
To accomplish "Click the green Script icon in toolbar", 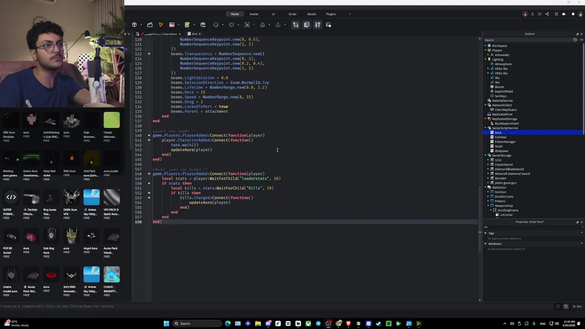I will tap(187, 25).
